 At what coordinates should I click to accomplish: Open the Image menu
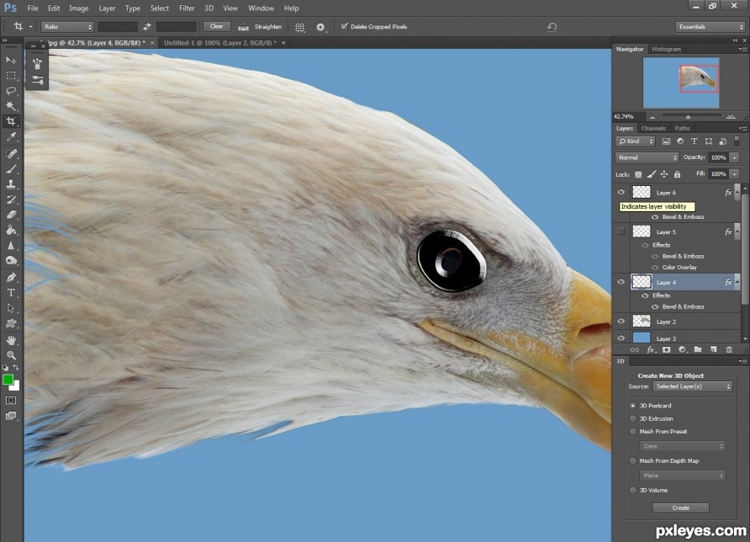click(78, 8)
